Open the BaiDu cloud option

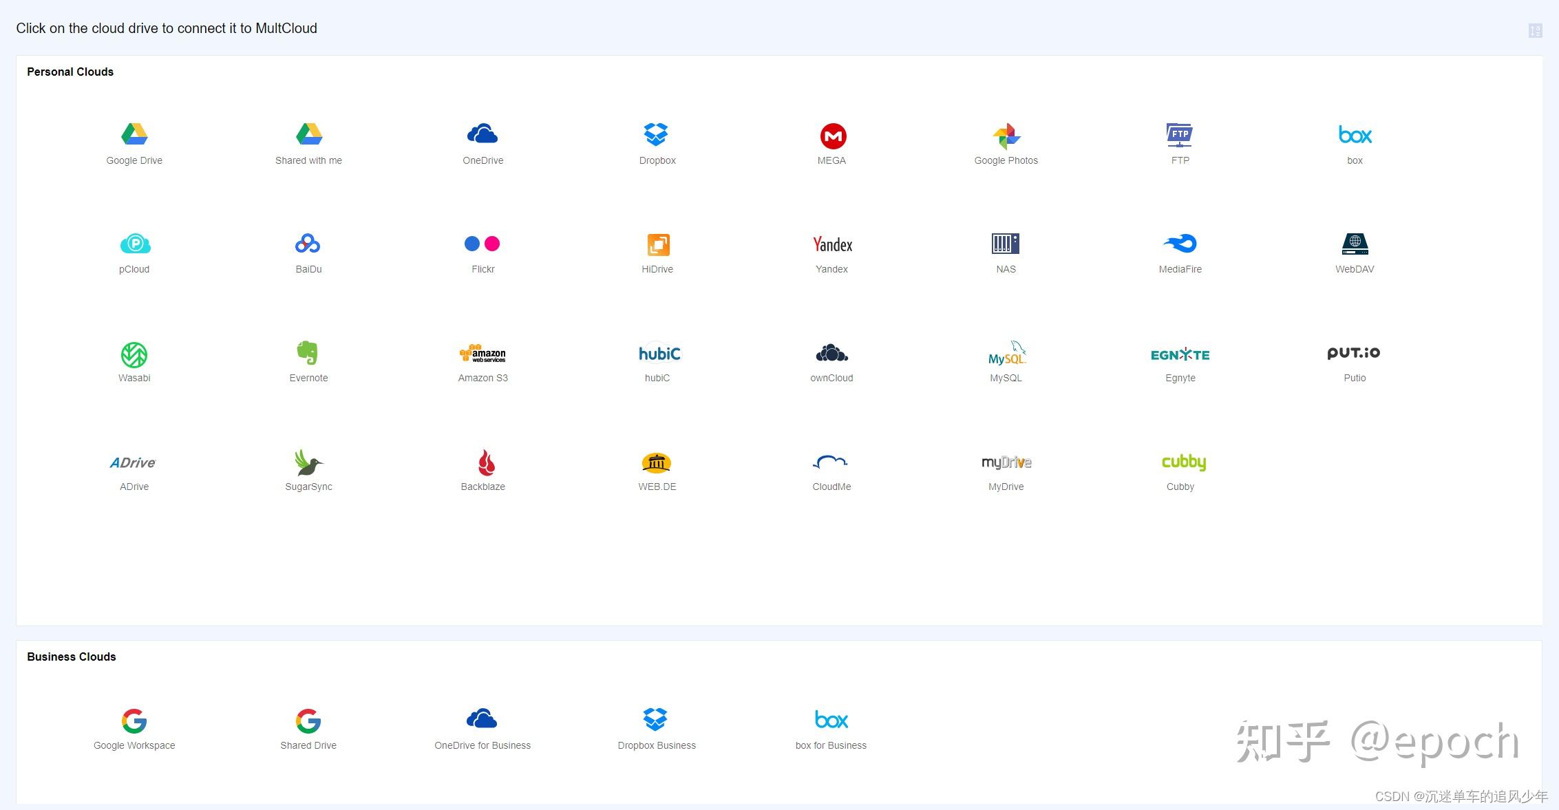pos(308,244)
